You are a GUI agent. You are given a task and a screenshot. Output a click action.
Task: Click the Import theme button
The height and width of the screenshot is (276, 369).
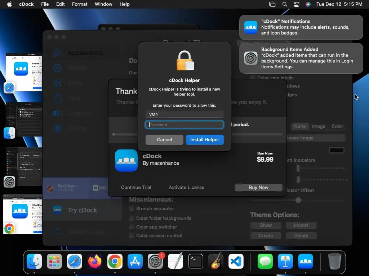(x=301, y=225)
